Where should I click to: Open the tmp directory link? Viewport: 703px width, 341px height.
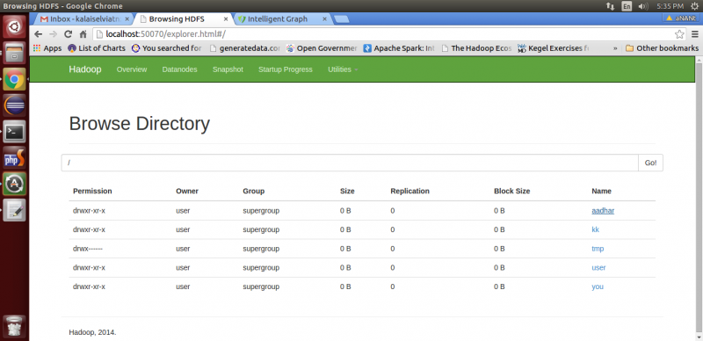click(598, 249)
